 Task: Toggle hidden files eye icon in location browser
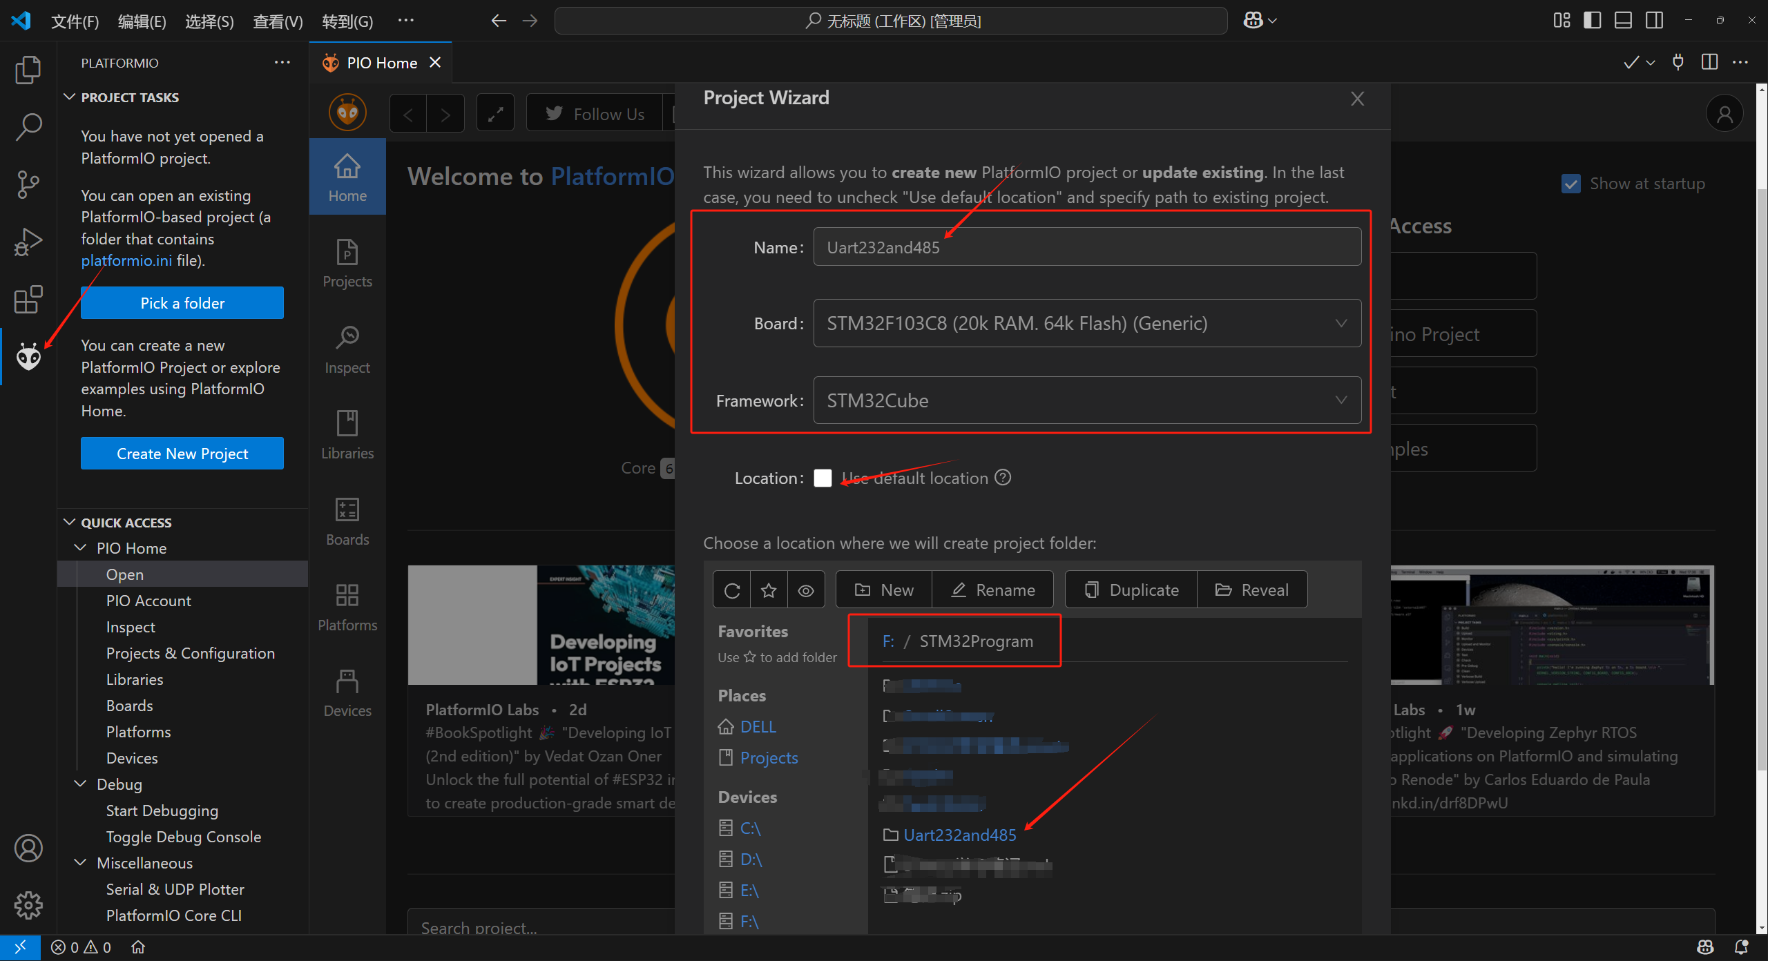(x=806, y=589)
